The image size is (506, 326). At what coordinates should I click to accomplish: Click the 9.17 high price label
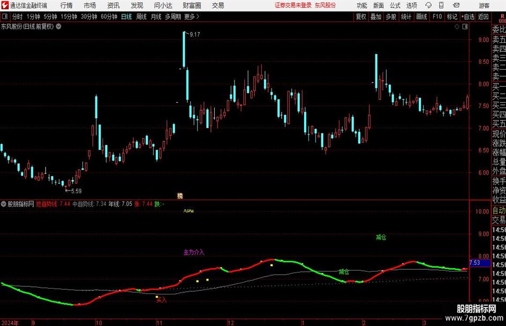[194, 34]
